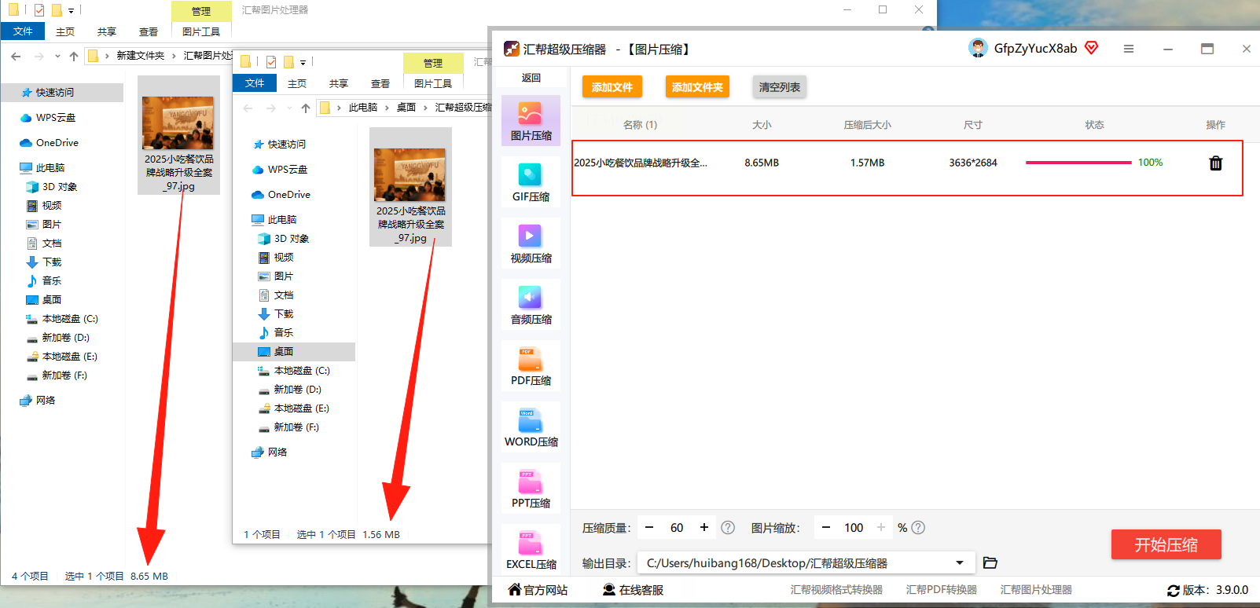Open the 音频压缩 audio compression module

coord(531,304)
